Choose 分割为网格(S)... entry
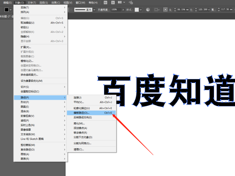 (x=91, y=144)
